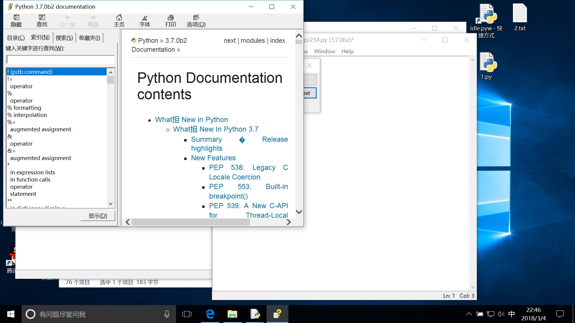Open volume control in system tray
This screenshot has height=323, width=575.
(x=501, y=314)
